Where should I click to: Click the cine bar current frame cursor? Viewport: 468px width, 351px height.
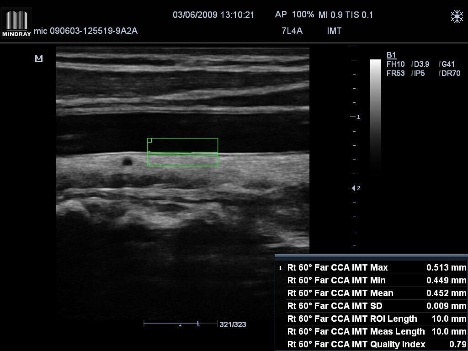pos(198,324)
